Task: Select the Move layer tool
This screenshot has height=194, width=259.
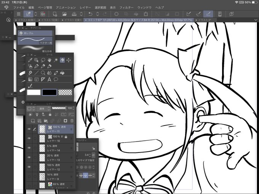Action: 69,60
